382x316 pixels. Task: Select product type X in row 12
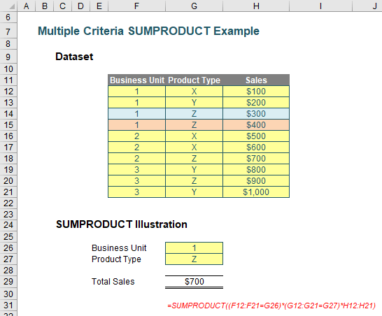point(194,92)
